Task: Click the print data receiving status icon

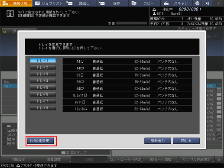Action: (18, 165)
